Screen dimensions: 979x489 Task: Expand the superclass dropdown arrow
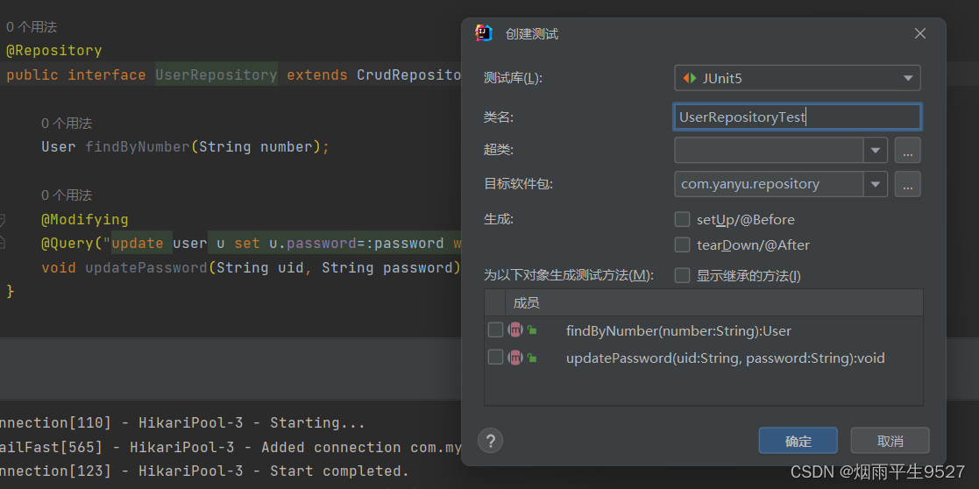[876, 151]
